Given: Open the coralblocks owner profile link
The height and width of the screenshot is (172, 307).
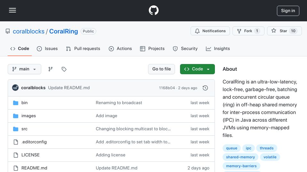Looking at the screenshot, I should click(x=28, y=31).
